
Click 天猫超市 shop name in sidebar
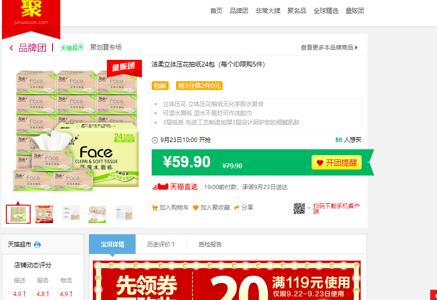[19, 245]
